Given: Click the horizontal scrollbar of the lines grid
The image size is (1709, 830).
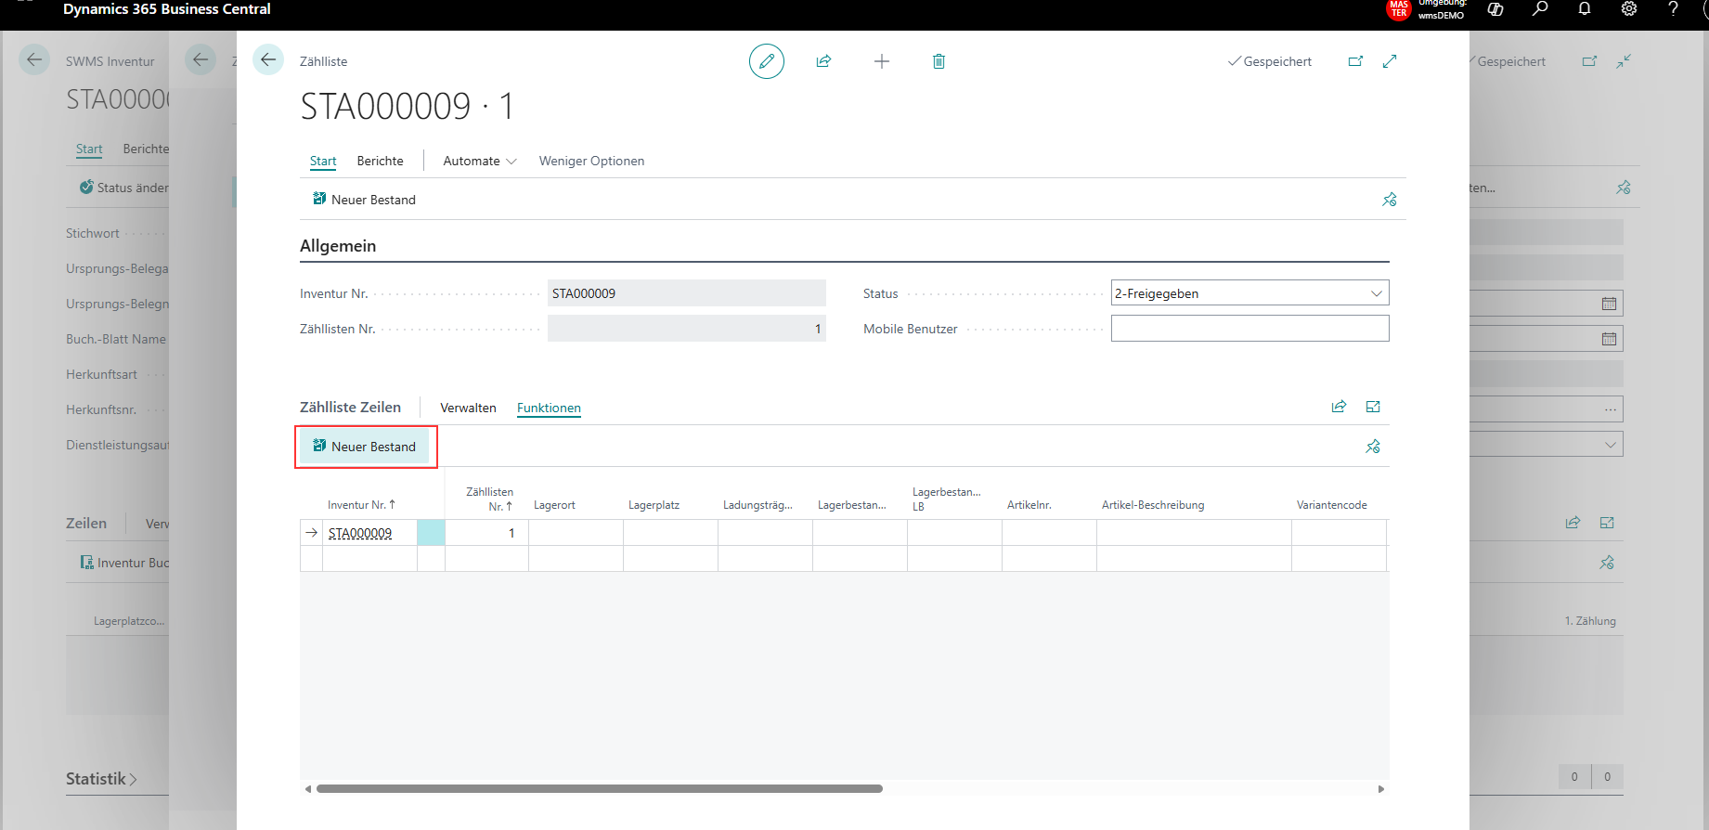Looking at the screenshot, I should (599, 789).
